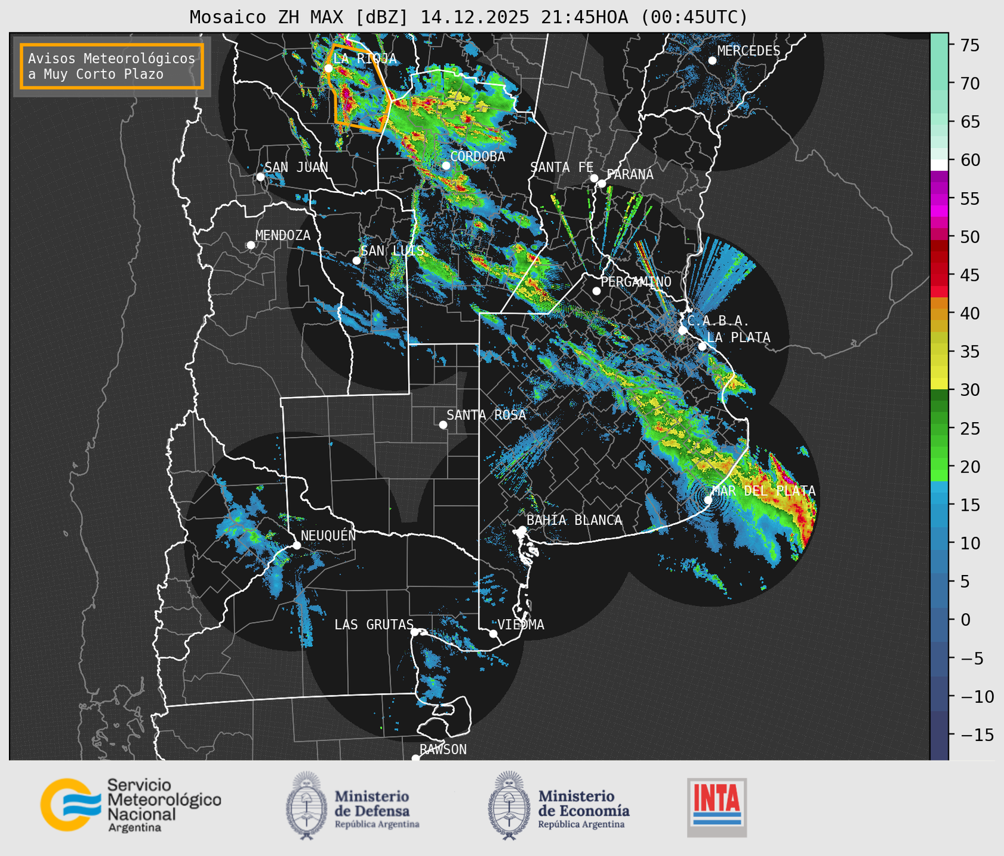Viewport: 1004px width, 856px height.
Task: Click the 'NEUQUÉN' city label text
Action: point(329,535)
